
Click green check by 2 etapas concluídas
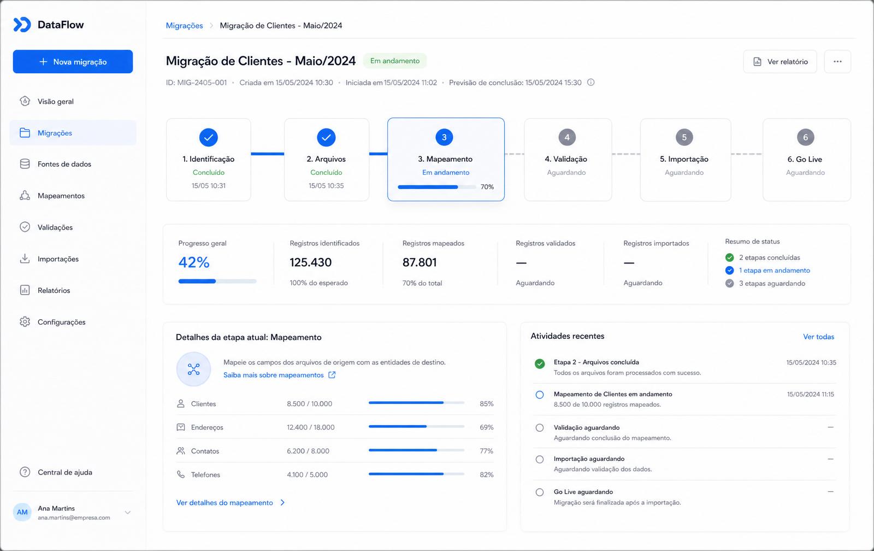pos(729,257)
